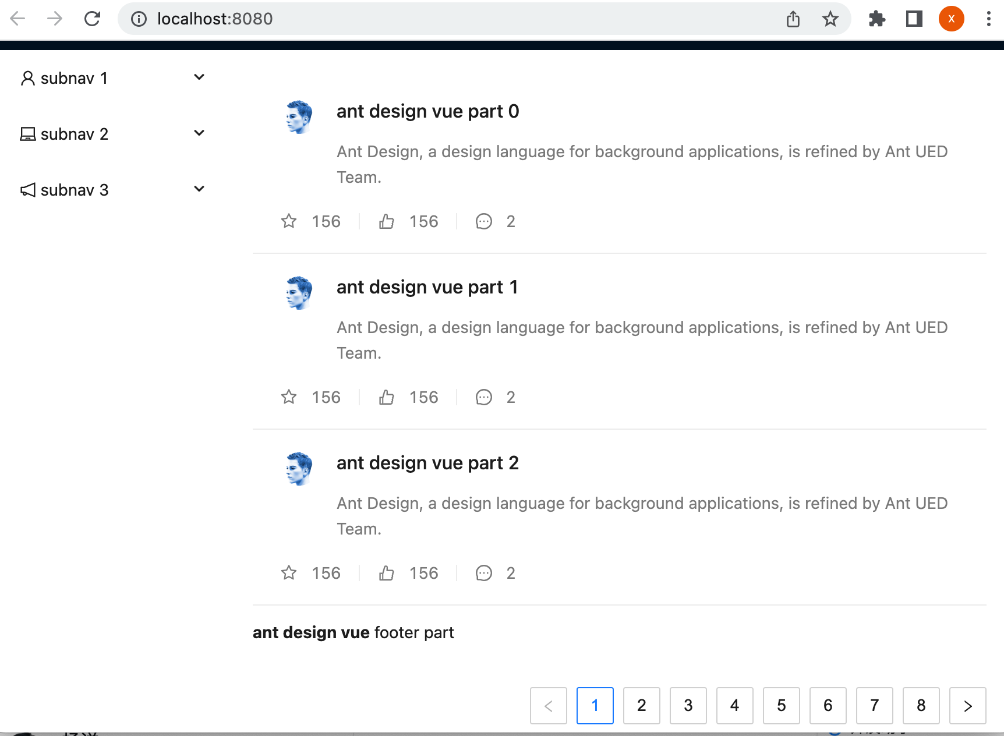This screenshot has height=736, width=1004.
Task: Reload the page with browser refresh icon
Action: pos(92,19)
